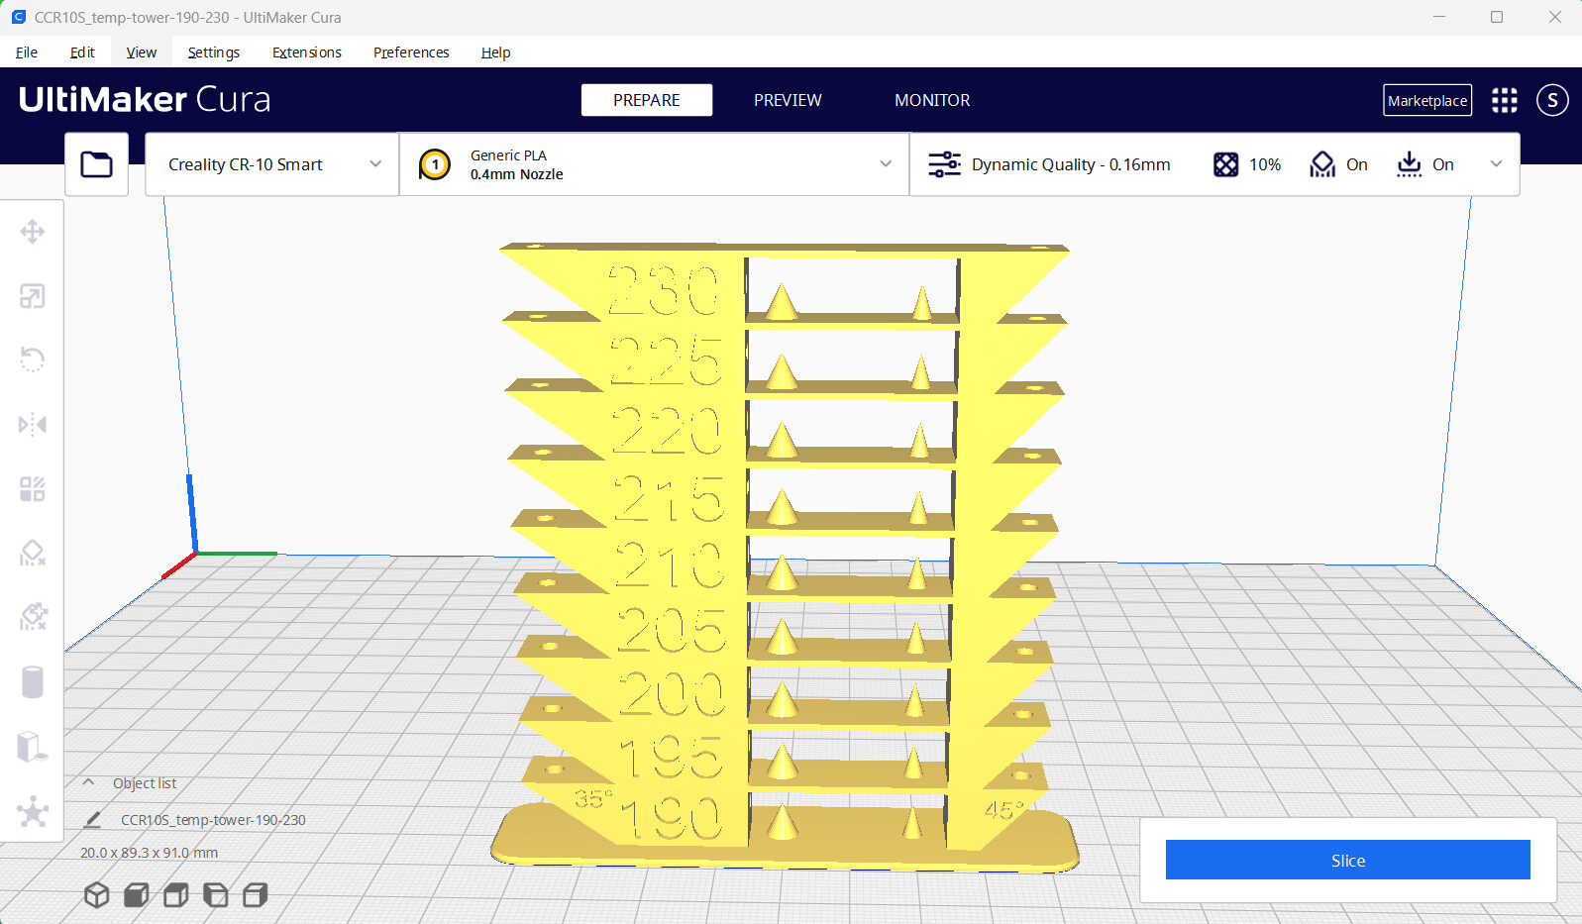Expand the Generic PLA material panel chevron
The width and height of the screenshot is (1582, 924).
(x=886, y=164)
